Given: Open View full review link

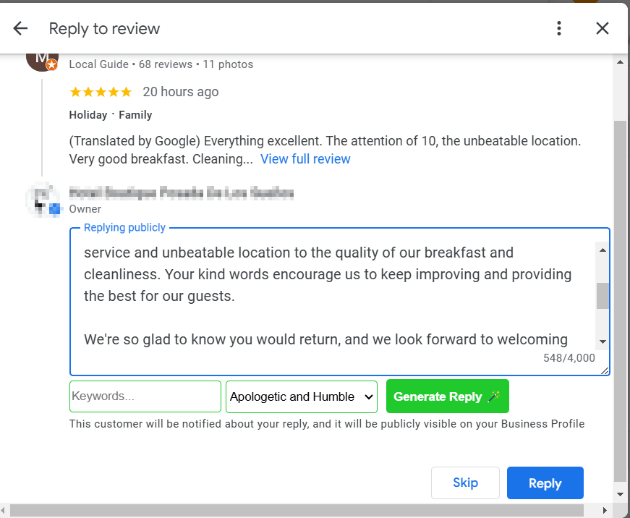Looking at the screenshot, I should pos(305,159).
